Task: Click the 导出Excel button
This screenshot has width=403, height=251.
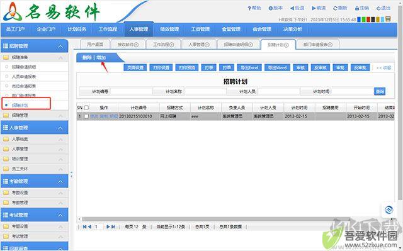Action: (x=249, y=67)
